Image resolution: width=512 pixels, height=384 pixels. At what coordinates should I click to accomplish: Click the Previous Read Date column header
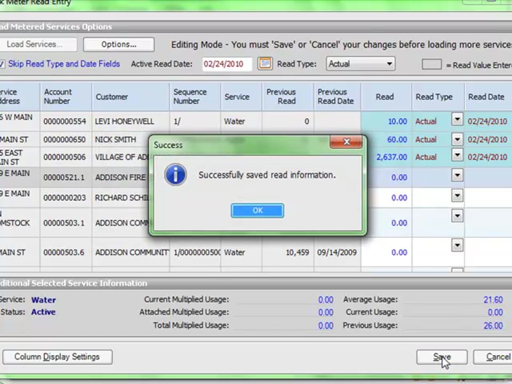tap(335, 97)
